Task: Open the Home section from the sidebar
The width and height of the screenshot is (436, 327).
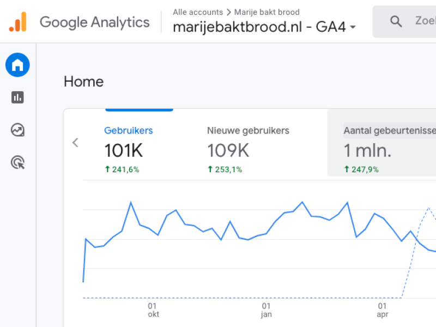Action: 17,65
